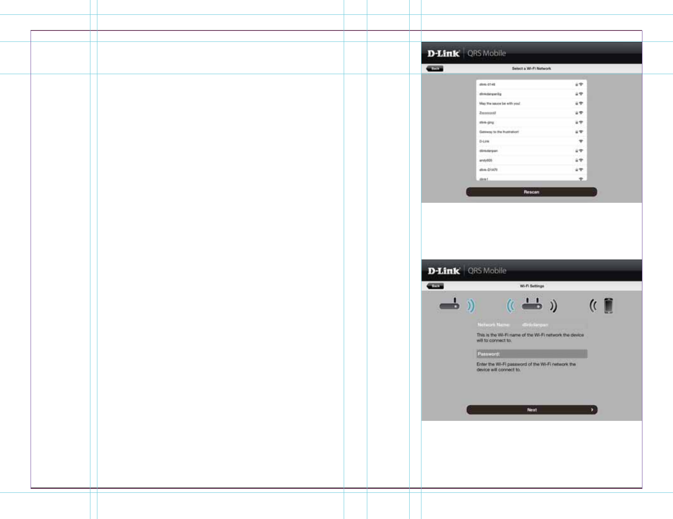
Task: Click the signal icon beside dlinkdanpan5g
Action: tap(581, 94)
